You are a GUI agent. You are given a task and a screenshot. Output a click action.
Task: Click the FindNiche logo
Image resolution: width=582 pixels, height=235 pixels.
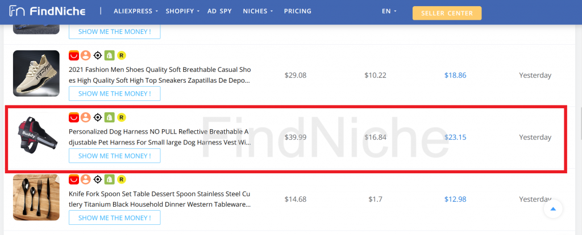point(48,11)
